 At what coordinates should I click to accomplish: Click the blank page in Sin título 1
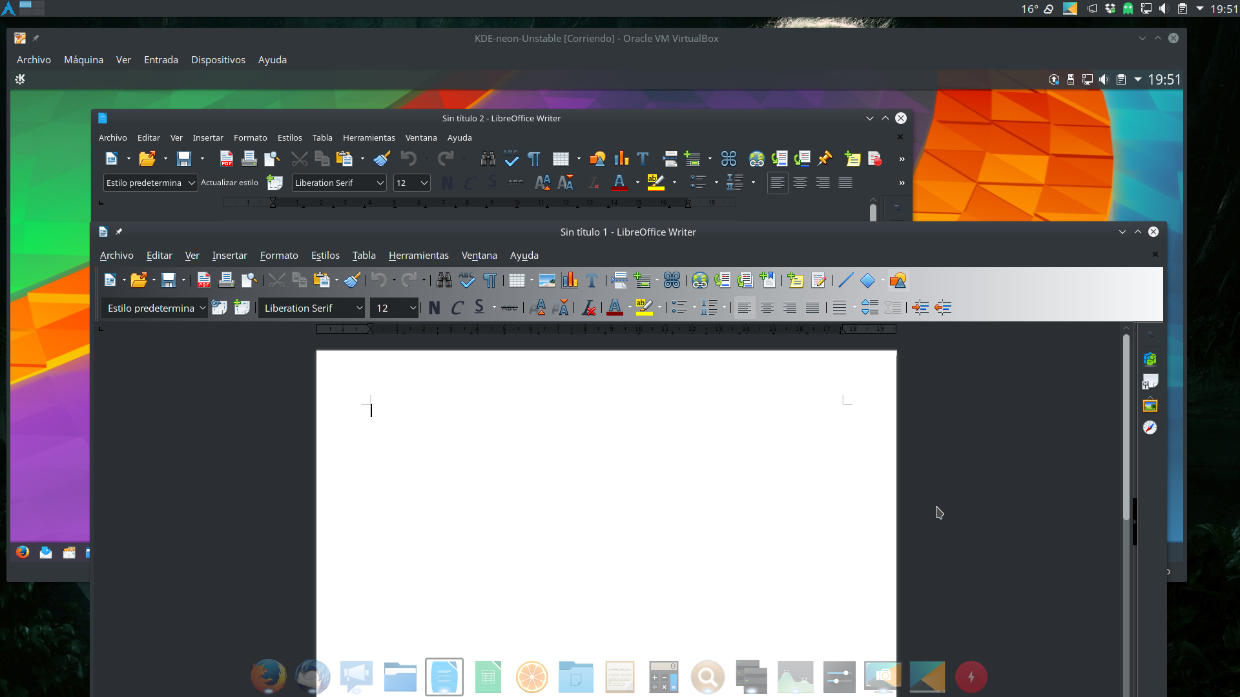(x=606, y=523)
